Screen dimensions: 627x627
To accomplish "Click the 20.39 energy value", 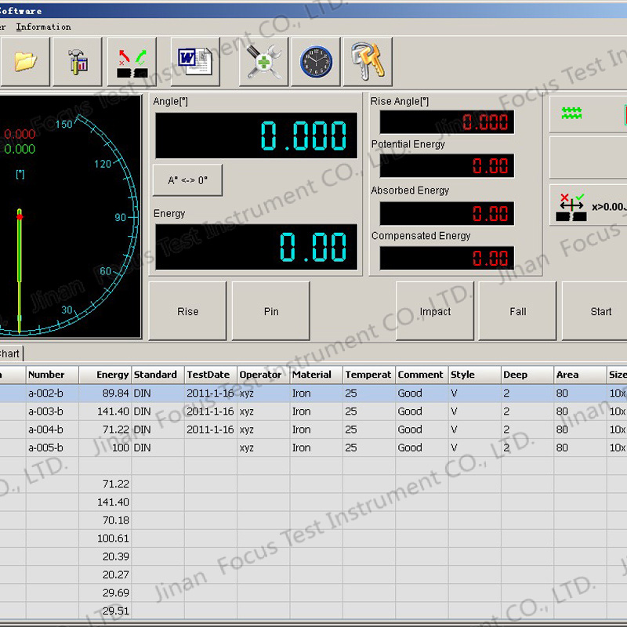I will (x=105, y=556).
